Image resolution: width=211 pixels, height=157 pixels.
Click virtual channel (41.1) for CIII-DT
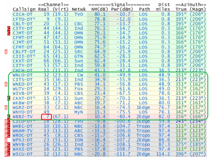coord(61,56)
